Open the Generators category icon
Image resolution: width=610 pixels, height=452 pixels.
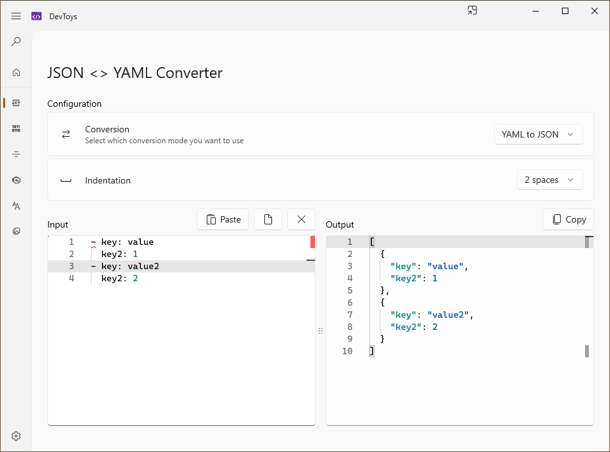[16, 180]
